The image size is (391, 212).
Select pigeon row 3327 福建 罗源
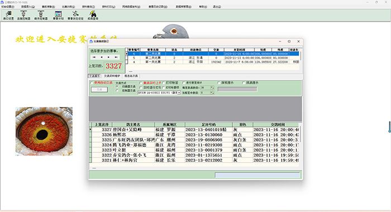(195, 130)
